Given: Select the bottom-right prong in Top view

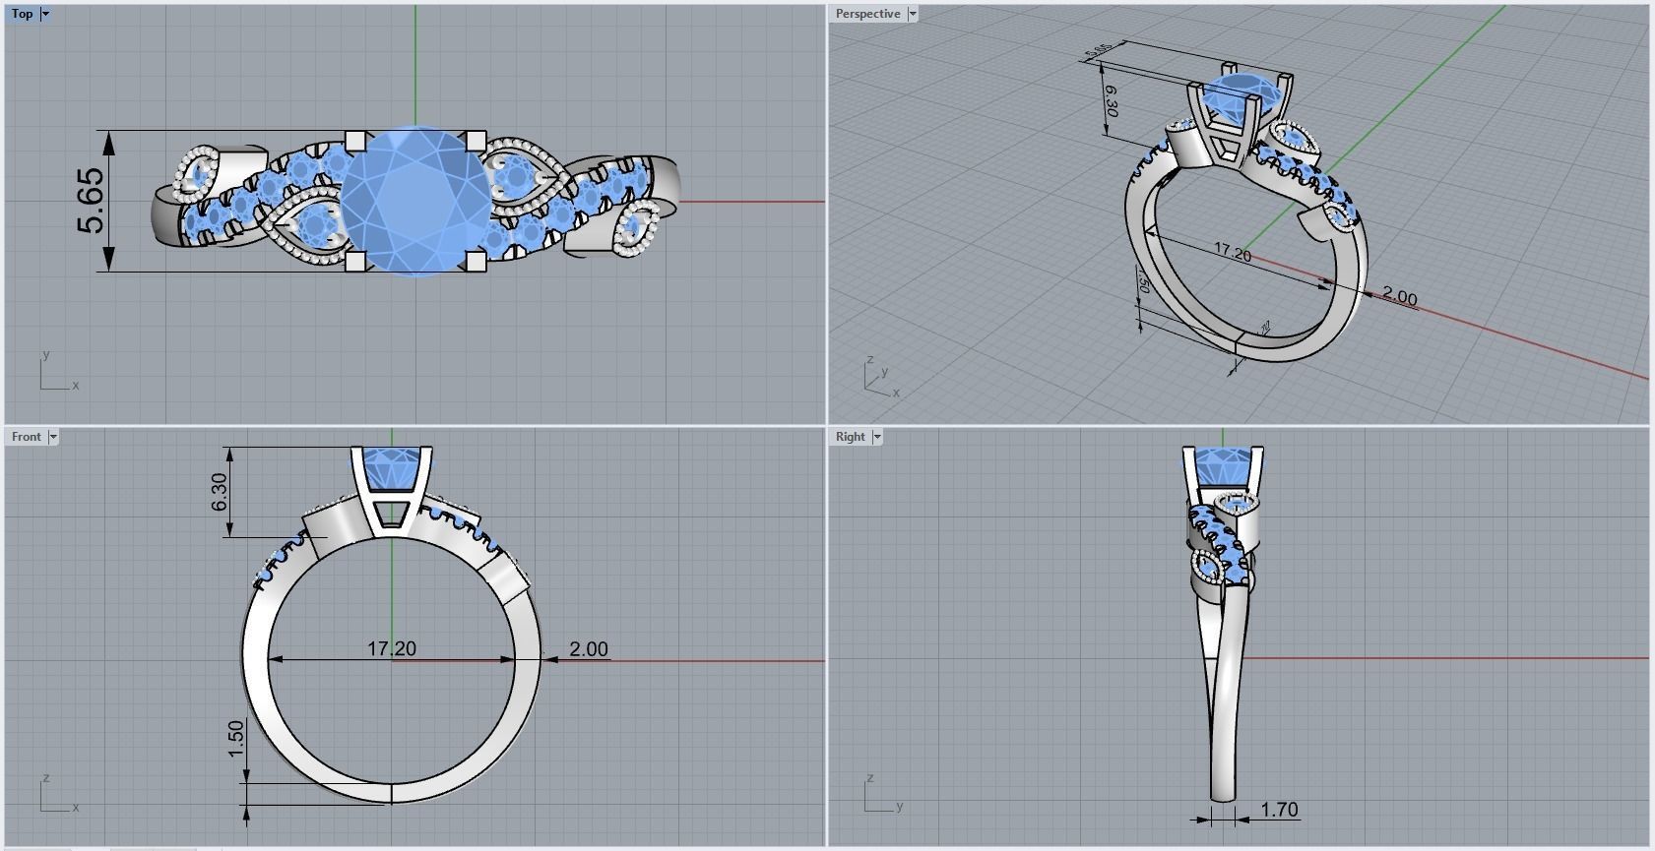Looking at the screenshot, I should point(476,262).
